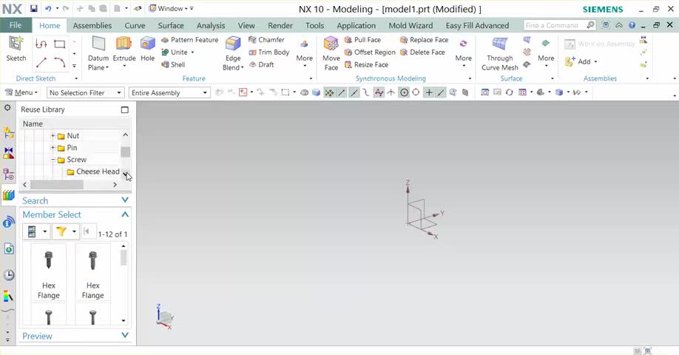Image resolution: width=679 pixels, height=355 pixels.
Task: Open the Entire Assembly scope dropdown
Action: pyautogui.click(x=169, y=92)
